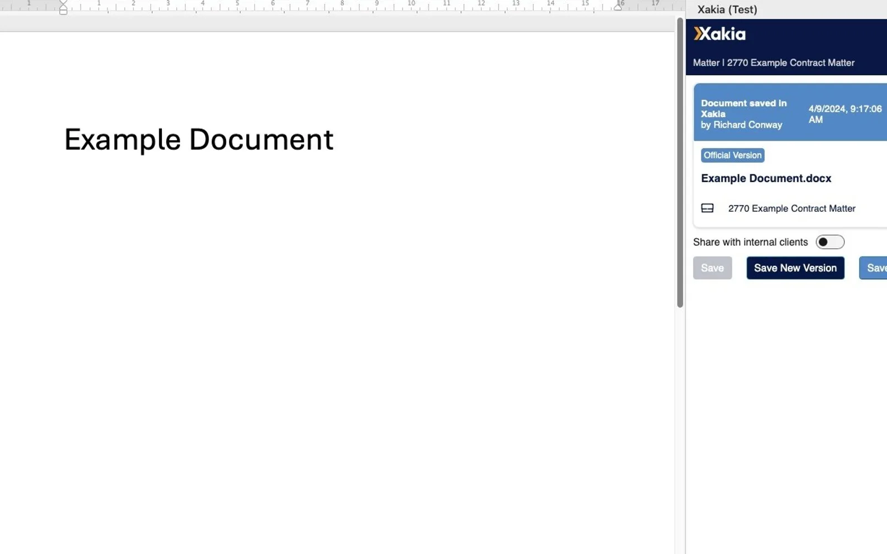Click the Xakia logo in panel header
The image size is (887, 554).
click(720, 34)
